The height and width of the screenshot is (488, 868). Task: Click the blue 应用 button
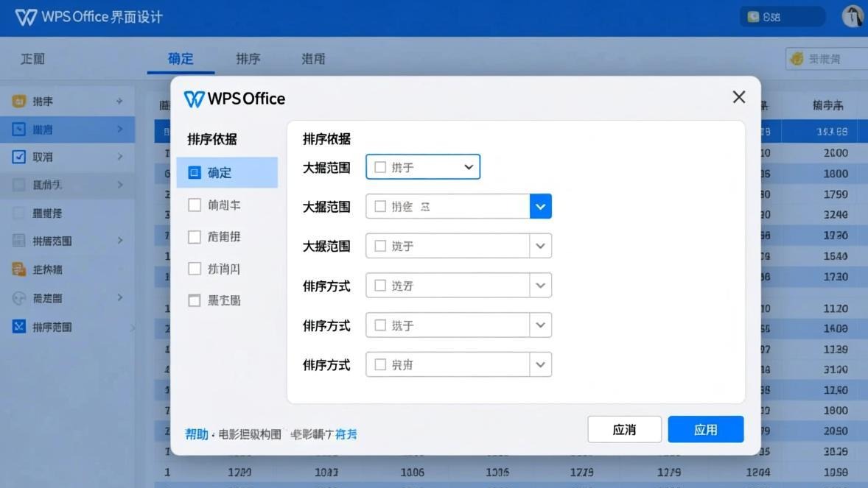point(706,429)
